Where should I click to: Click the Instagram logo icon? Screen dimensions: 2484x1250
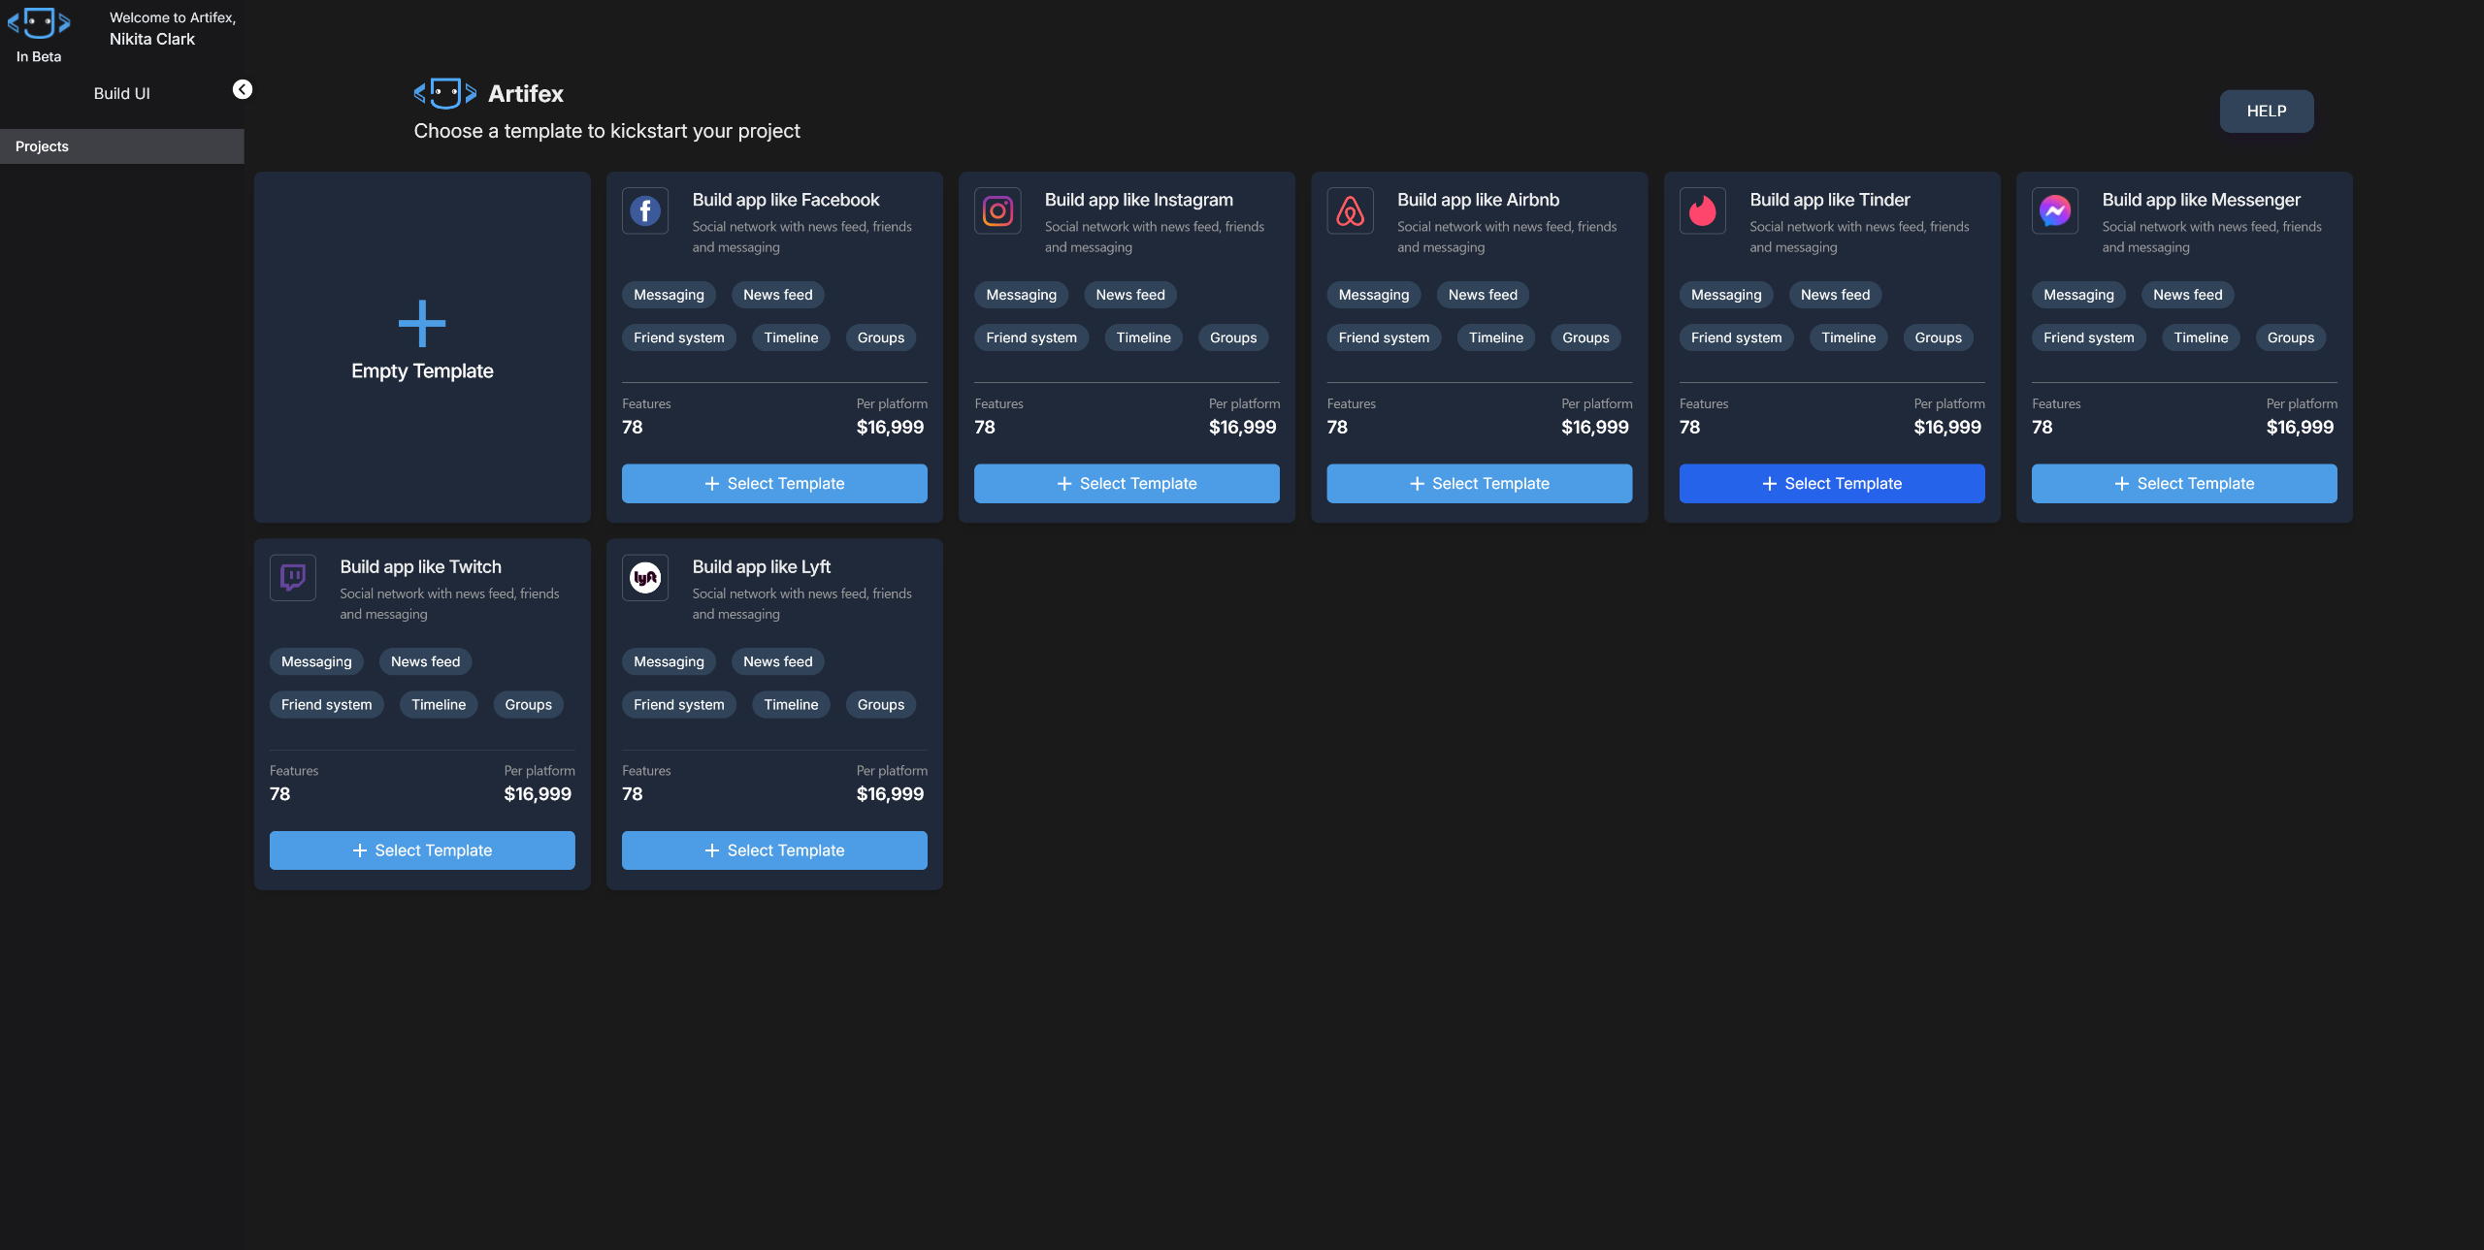pyautogui.click(x=997, y=210)
